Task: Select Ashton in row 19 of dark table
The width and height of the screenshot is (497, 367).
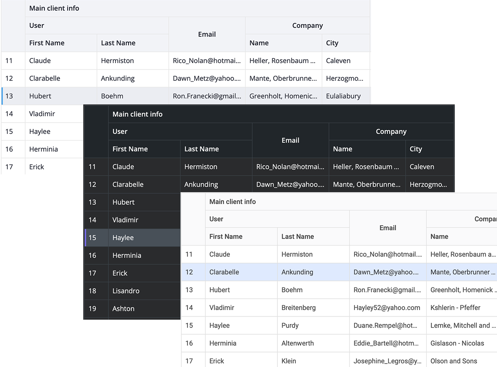Action: (123, 309)
